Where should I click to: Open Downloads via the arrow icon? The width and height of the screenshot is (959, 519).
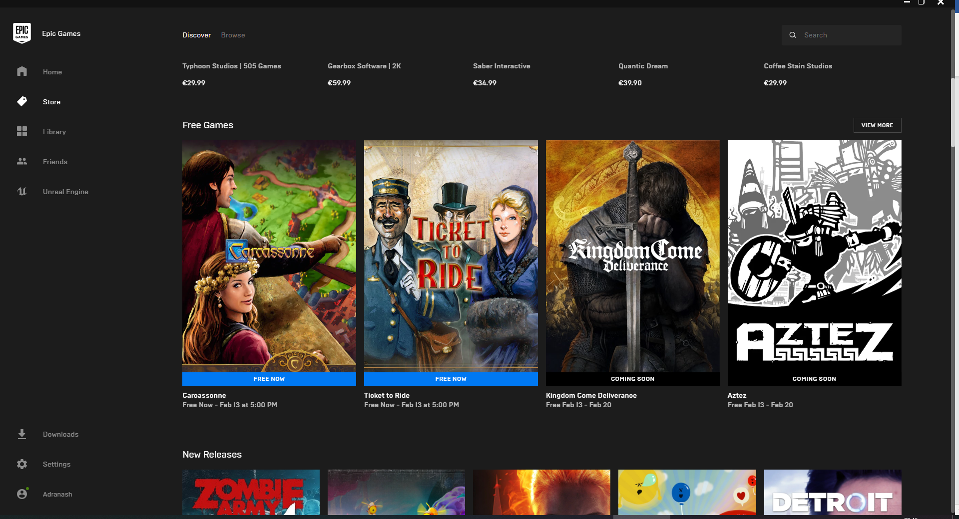(x=22, y=434)
